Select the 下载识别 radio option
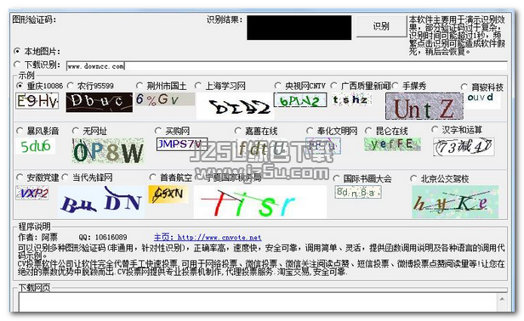524x321 pixels. 17,64
